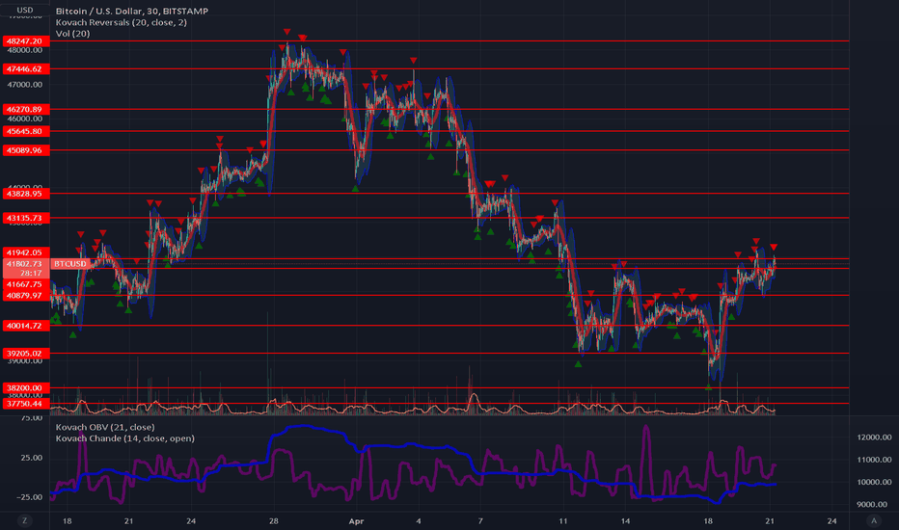
Task: Click the 37750.44 price level label
Action: (26, 404)
